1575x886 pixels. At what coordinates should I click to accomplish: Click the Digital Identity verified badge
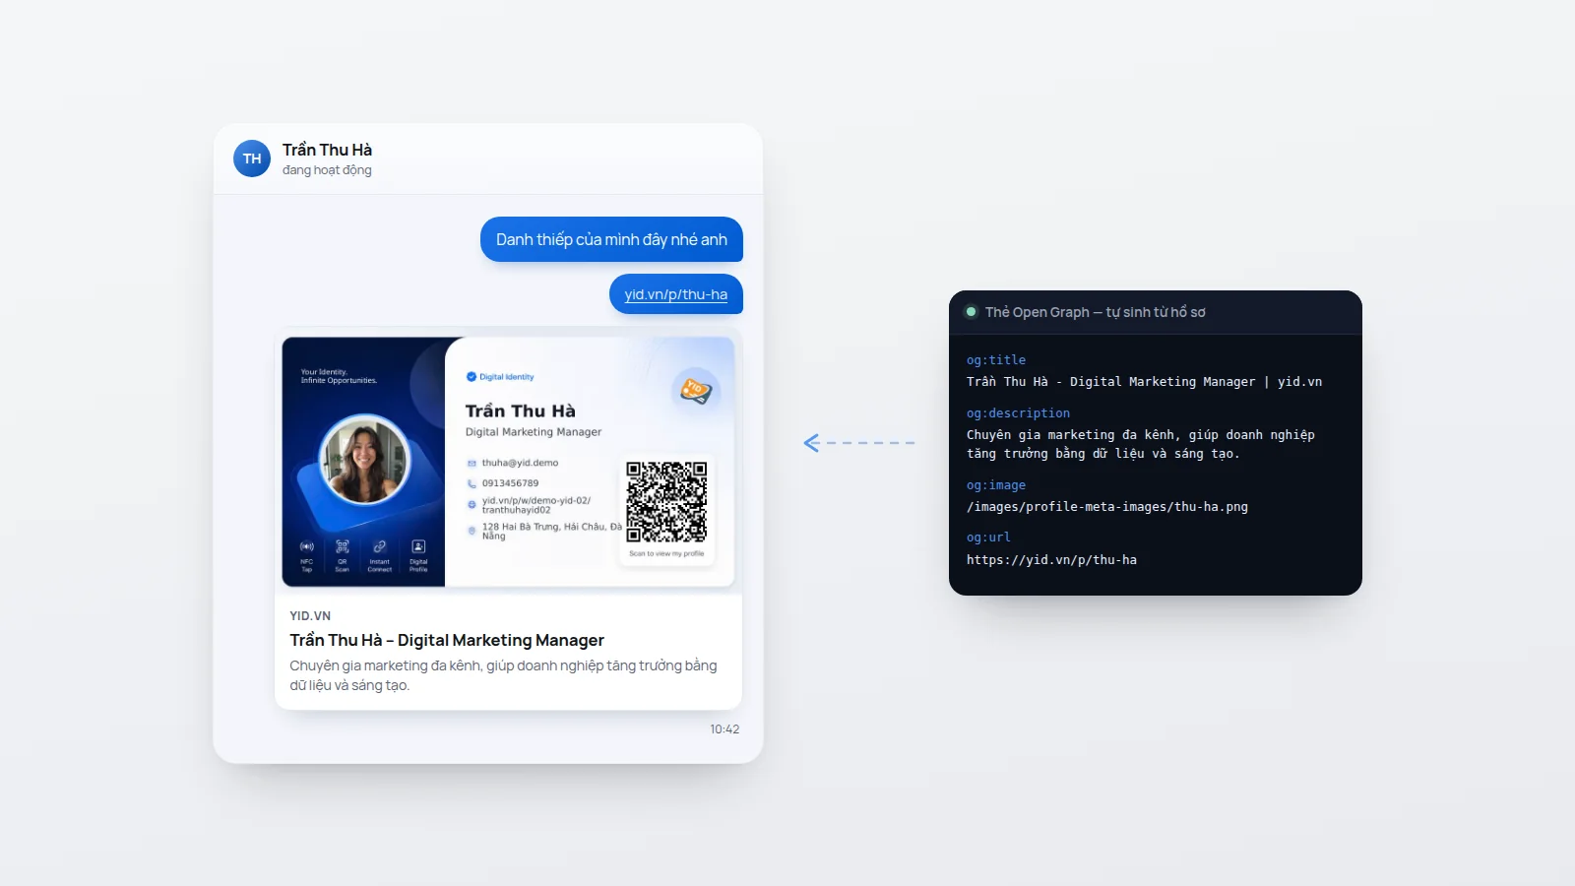[500, 377]
